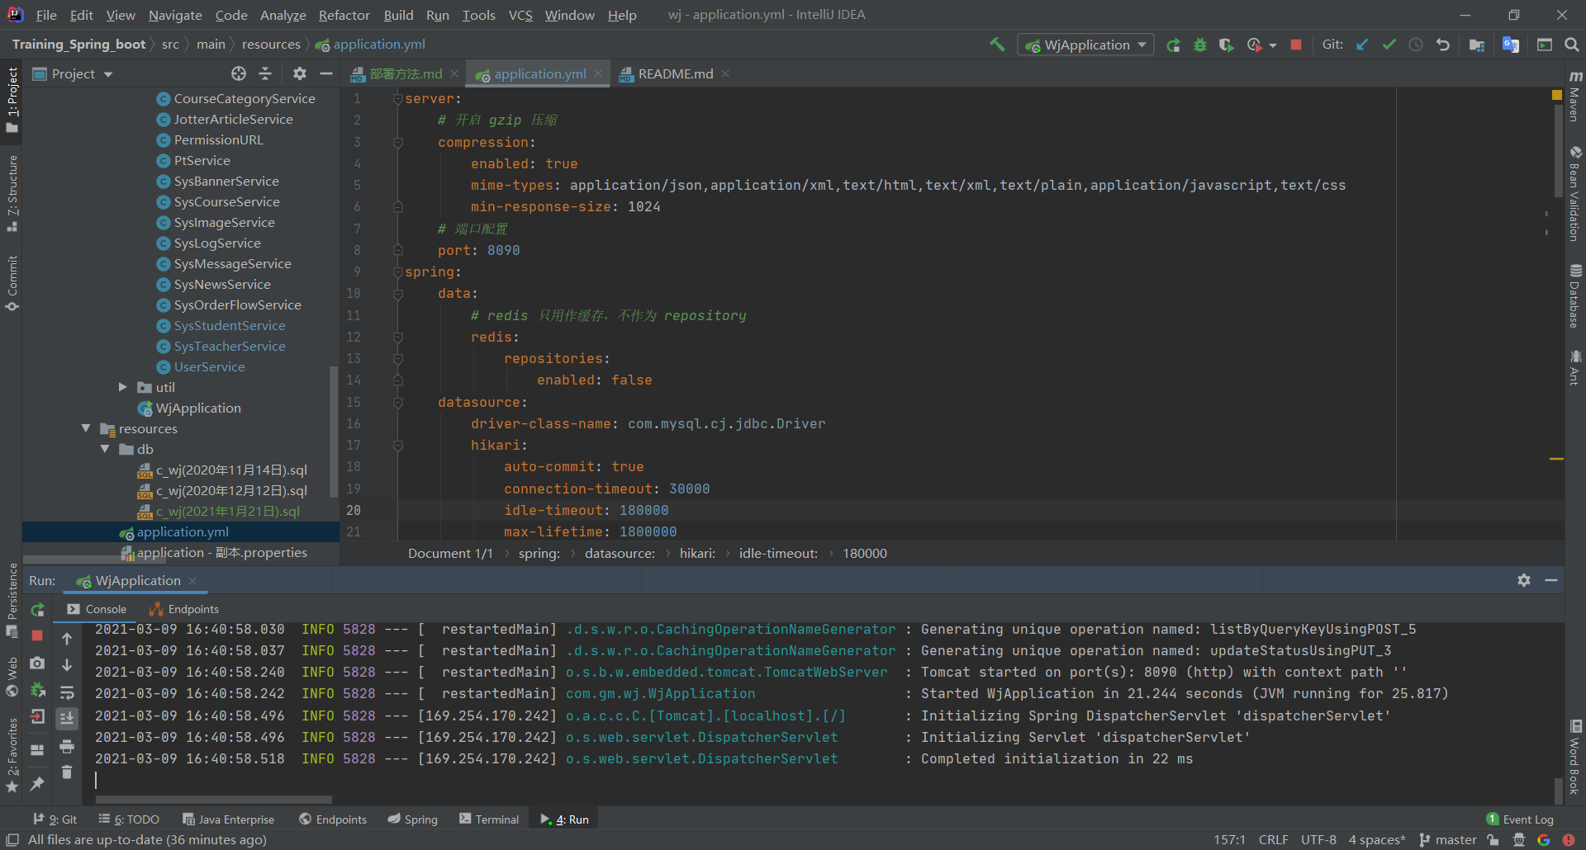Open the Terminal tool window button
Image resolution: width=1586 pixels, height=850 pixels.
point(489,819)
